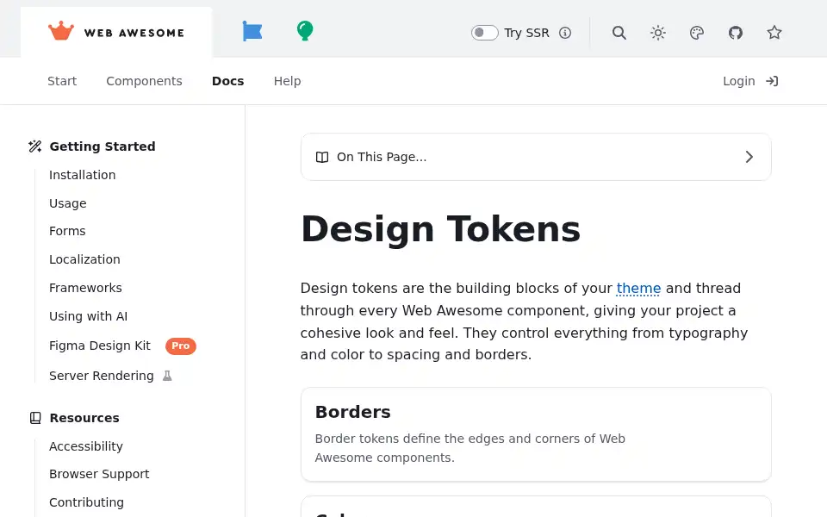Open the Getting Started section heading

[x=103, y=146]
